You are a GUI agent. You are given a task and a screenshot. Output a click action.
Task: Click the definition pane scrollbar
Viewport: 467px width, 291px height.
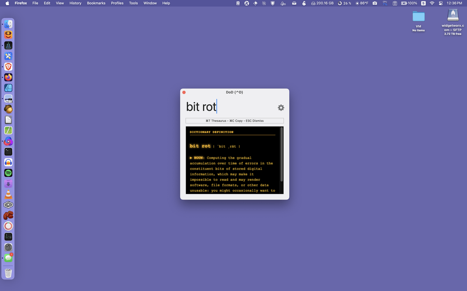[282, 154]
